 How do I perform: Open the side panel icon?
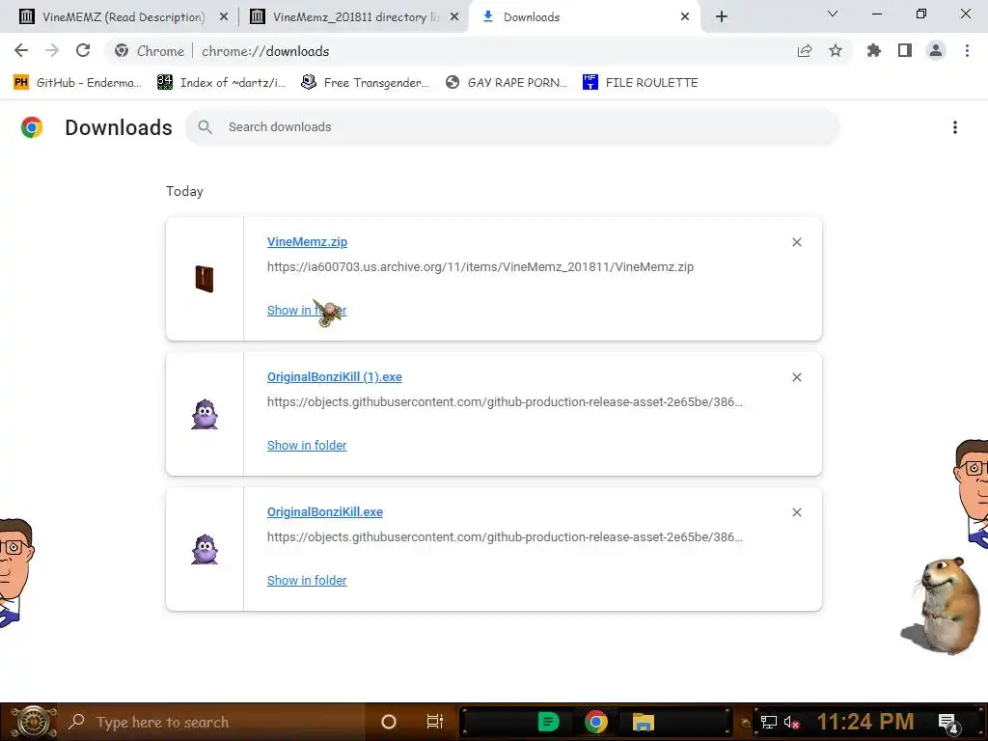coord(905,50)
